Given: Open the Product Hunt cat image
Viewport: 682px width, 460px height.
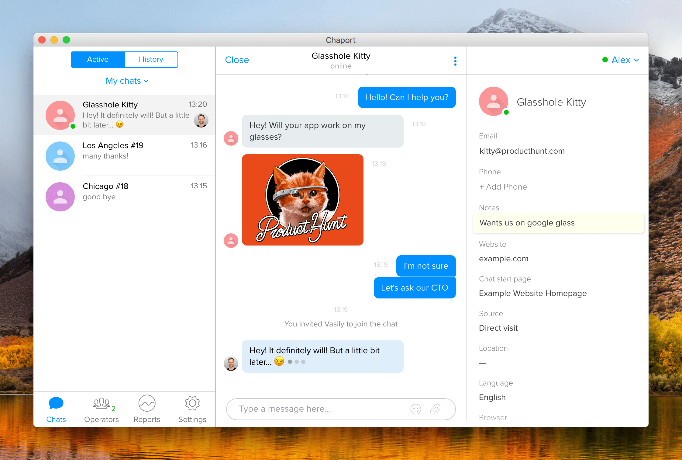Looking at the screenshot, I should (302, 200).
